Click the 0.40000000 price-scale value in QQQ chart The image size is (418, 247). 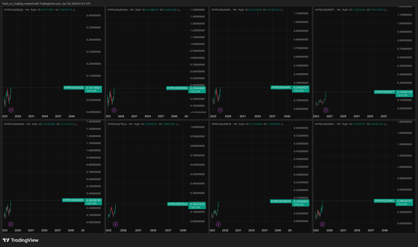pyautogui.click(x=94, y=16)
